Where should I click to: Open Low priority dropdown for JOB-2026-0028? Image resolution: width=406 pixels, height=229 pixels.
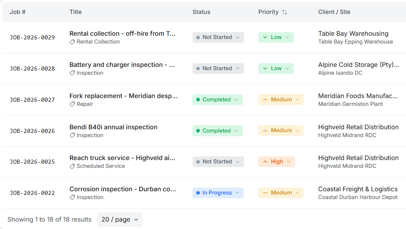[276, 69]
